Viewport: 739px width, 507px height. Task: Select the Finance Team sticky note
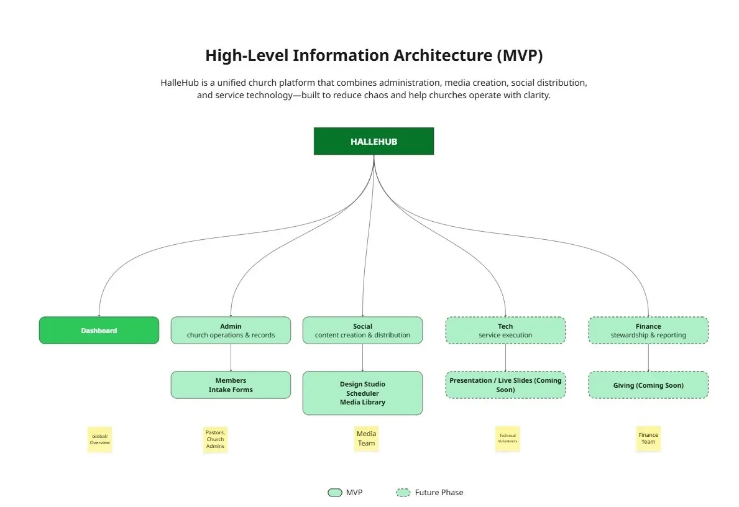tap(648, 439)
